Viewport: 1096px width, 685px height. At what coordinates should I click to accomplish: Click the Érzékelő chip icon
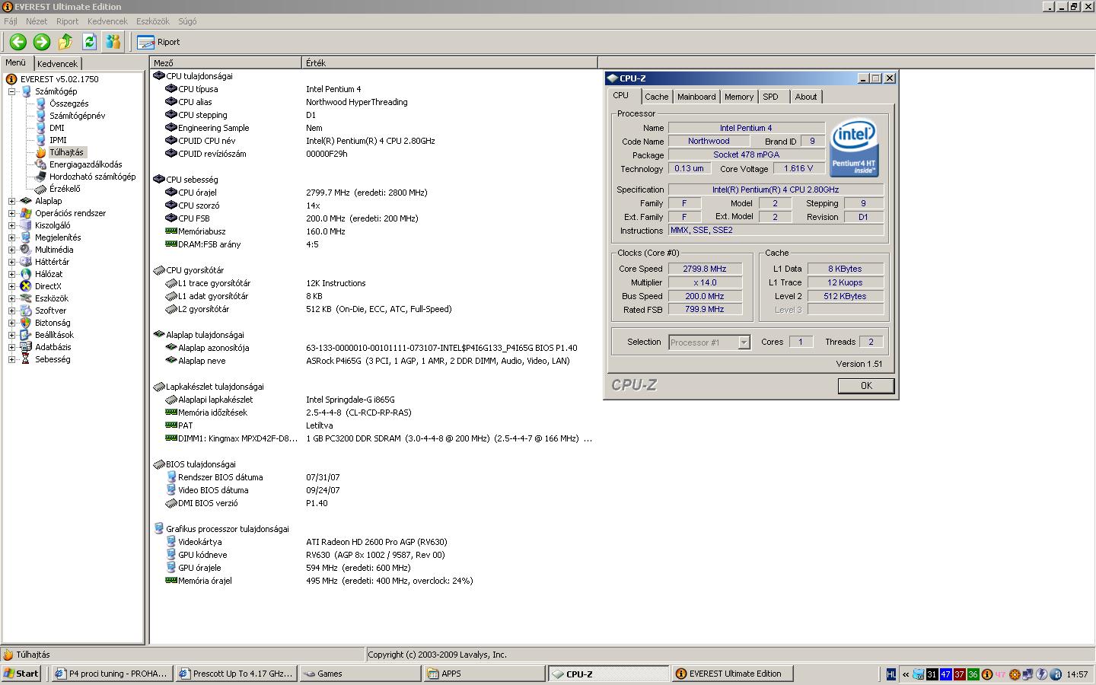[x=41, y=189]
